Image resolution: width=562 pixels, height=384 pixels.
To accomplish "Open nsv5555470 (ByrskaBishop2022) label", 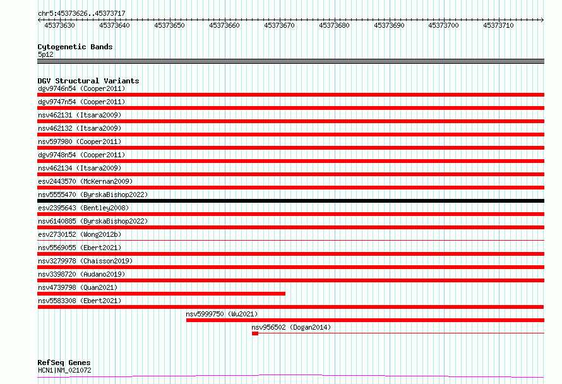I will tap(93, 195).
